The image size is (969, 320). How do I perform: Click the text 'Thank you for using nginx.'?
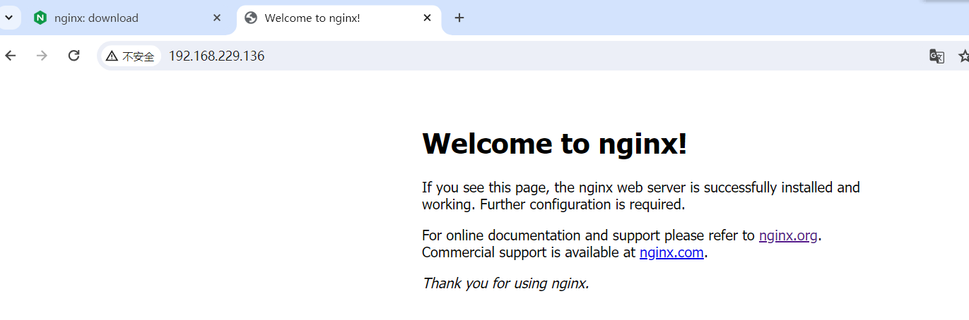(505, 283)
